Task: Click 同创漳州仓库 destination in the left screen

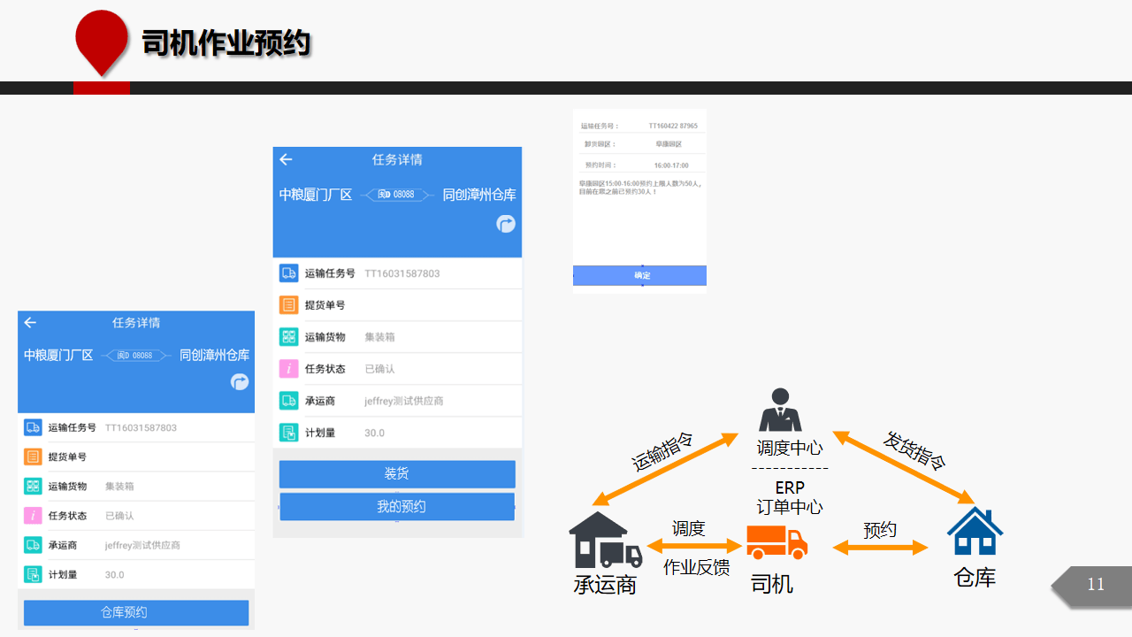Action: tap(214, 355)
